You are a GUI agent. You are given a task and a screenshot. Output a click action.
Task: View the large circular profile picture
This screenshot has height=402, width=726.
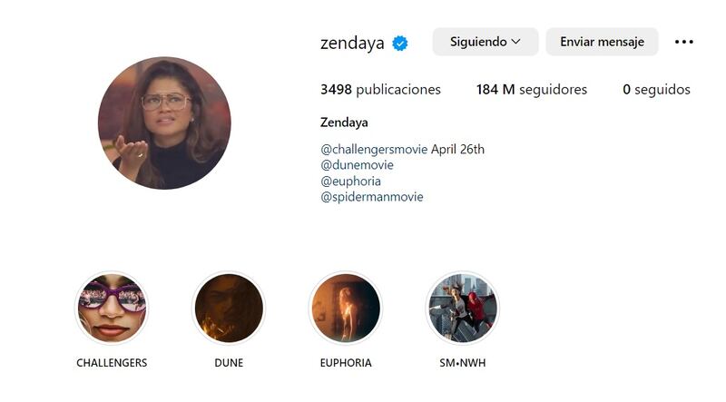pyautogui.click(x=164, y=123)
